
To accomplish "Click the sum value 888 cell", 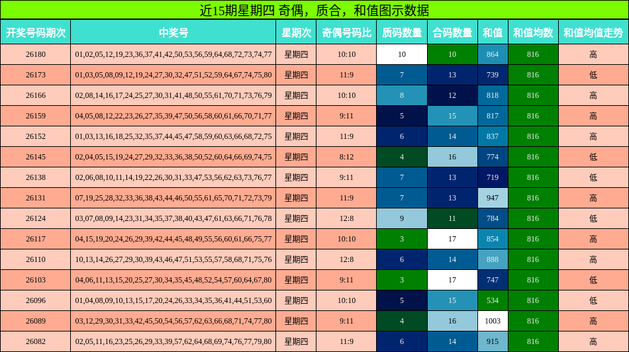I will [x=493, y=259].
